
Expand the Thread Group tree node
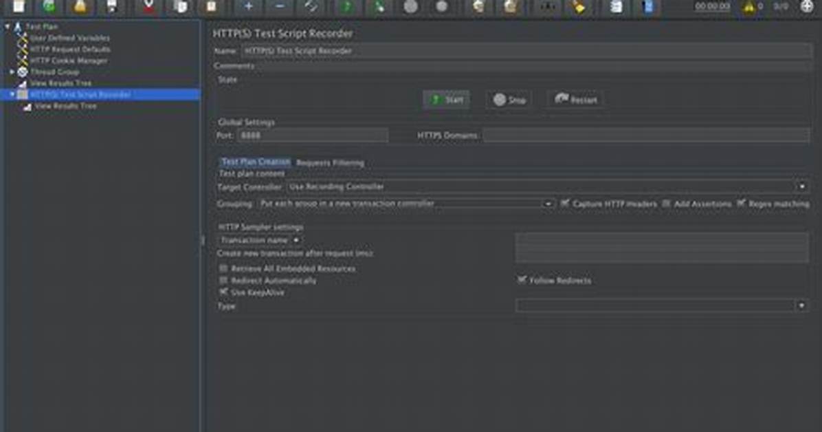tap(12, 72)
